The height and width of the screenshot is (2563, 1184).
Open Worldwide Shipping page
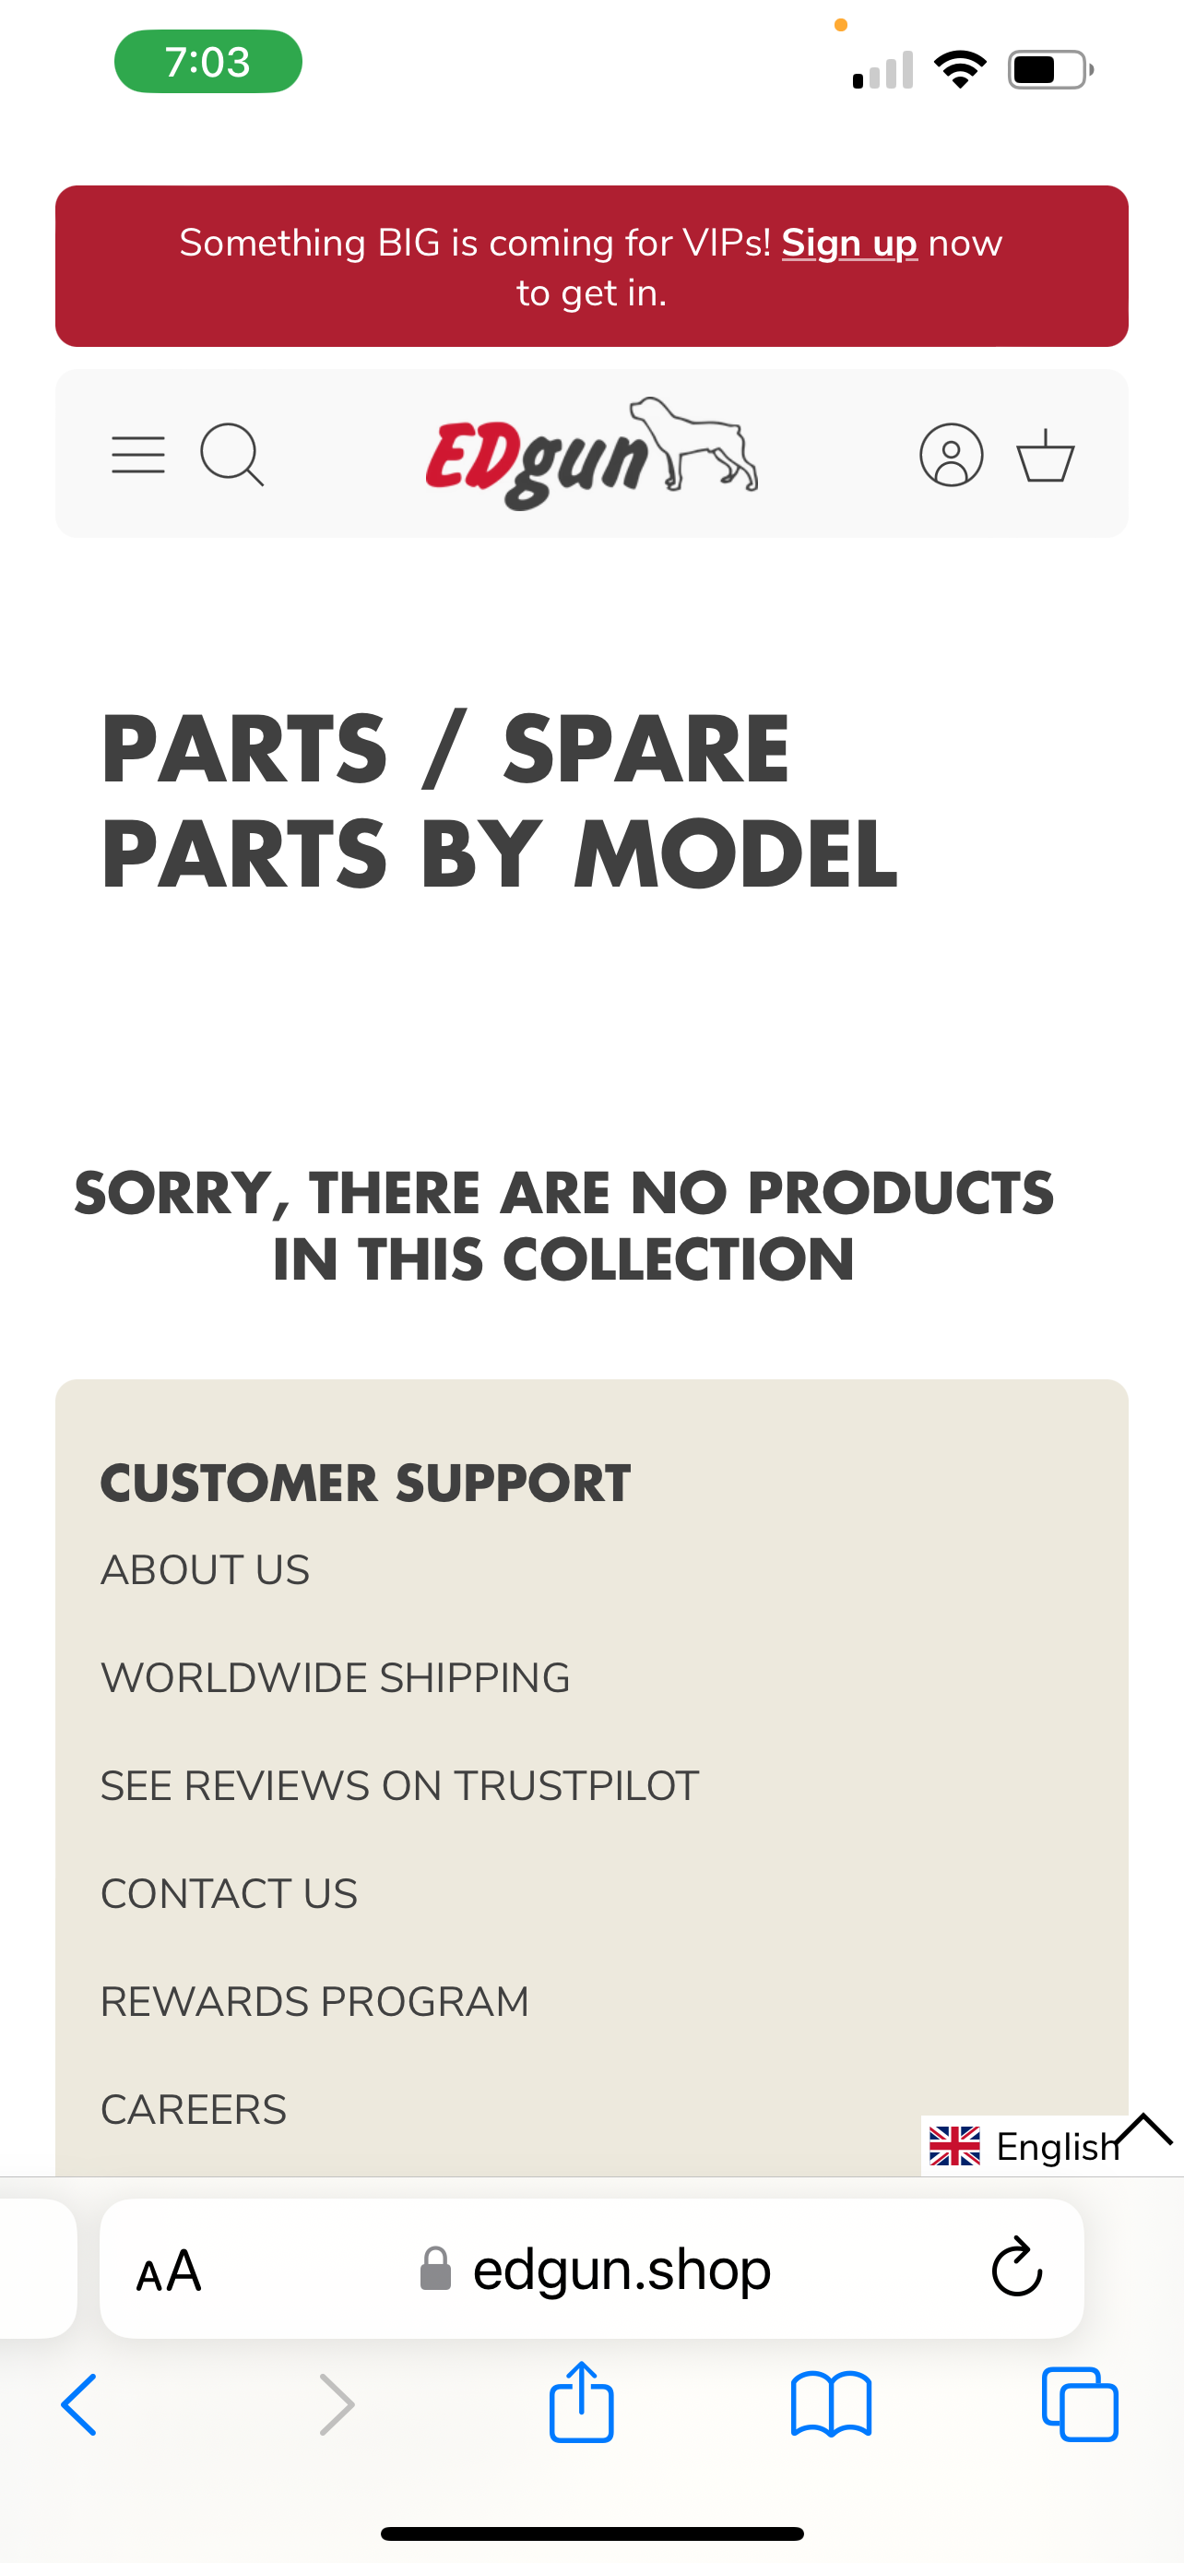pos(335,1677)
